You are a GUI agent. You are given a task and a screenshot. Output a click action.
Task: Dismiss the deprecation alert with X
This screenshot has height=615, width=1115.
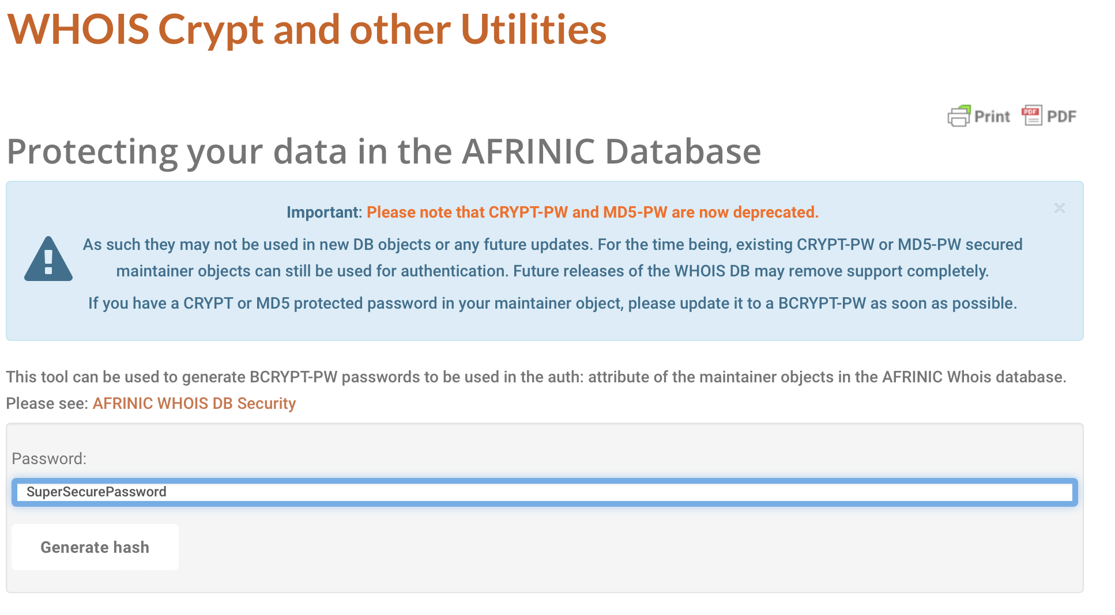click(1059, 208)
